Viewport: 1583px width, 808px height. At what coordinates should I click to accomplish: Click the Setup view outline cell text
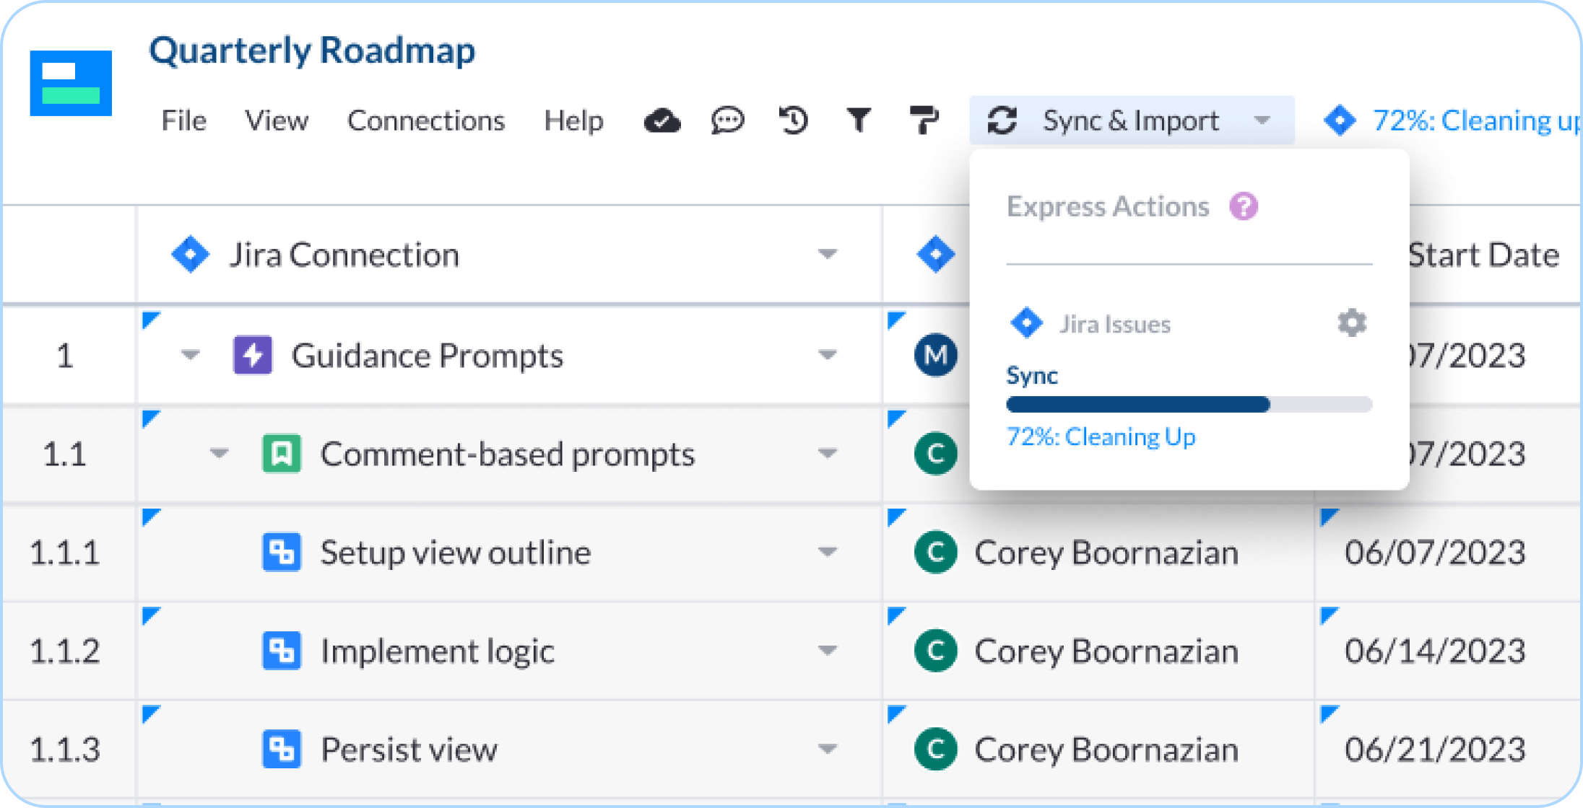(x=456, y=553)
